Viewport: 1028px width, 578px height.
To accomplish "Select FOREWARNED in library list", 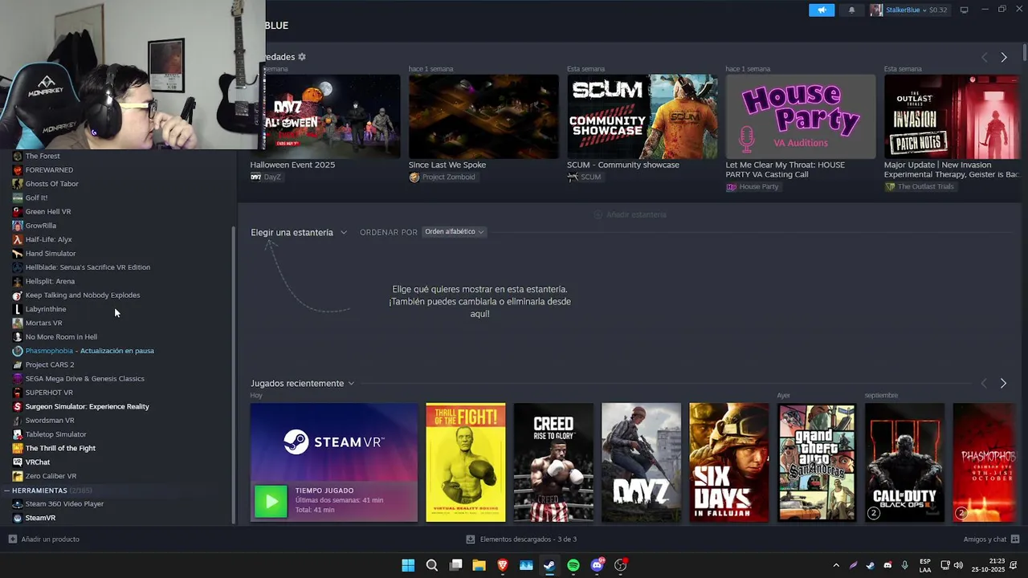I will click(49, 170).
